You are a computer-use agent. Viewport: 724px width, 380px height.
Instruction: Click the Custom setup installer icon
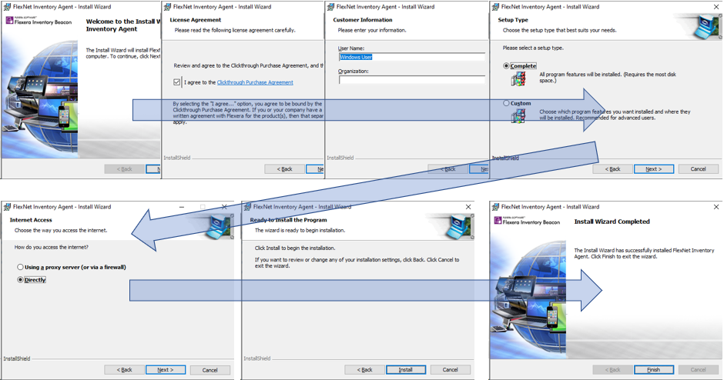(518, 115)
